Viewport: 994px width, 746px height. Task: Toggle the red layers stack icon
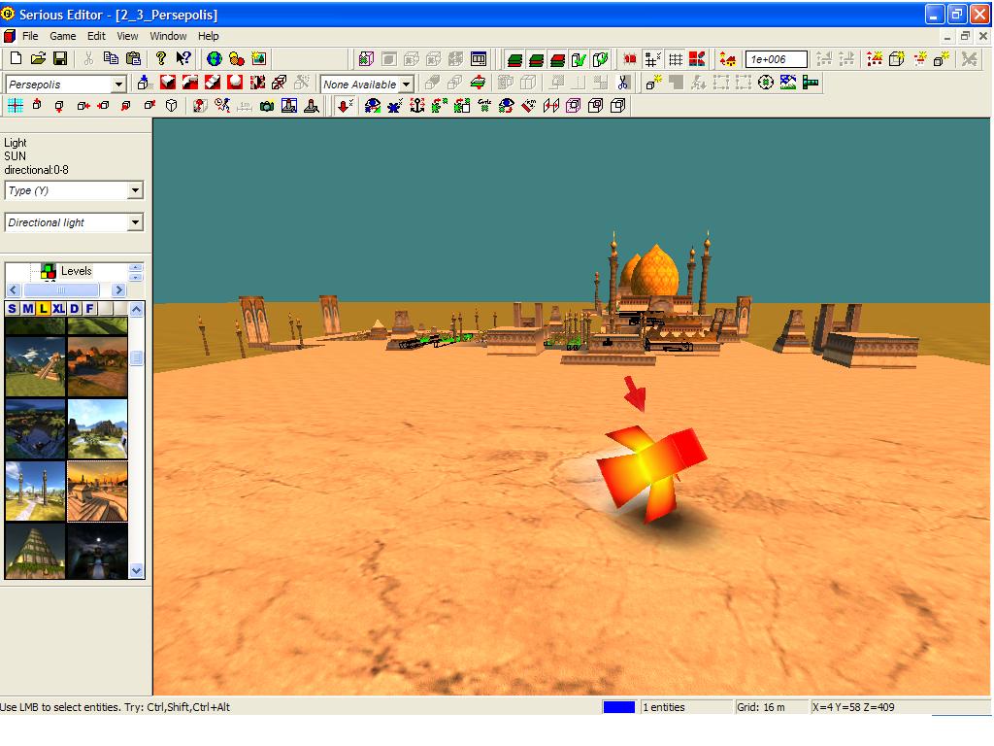[x=558, y=59]
